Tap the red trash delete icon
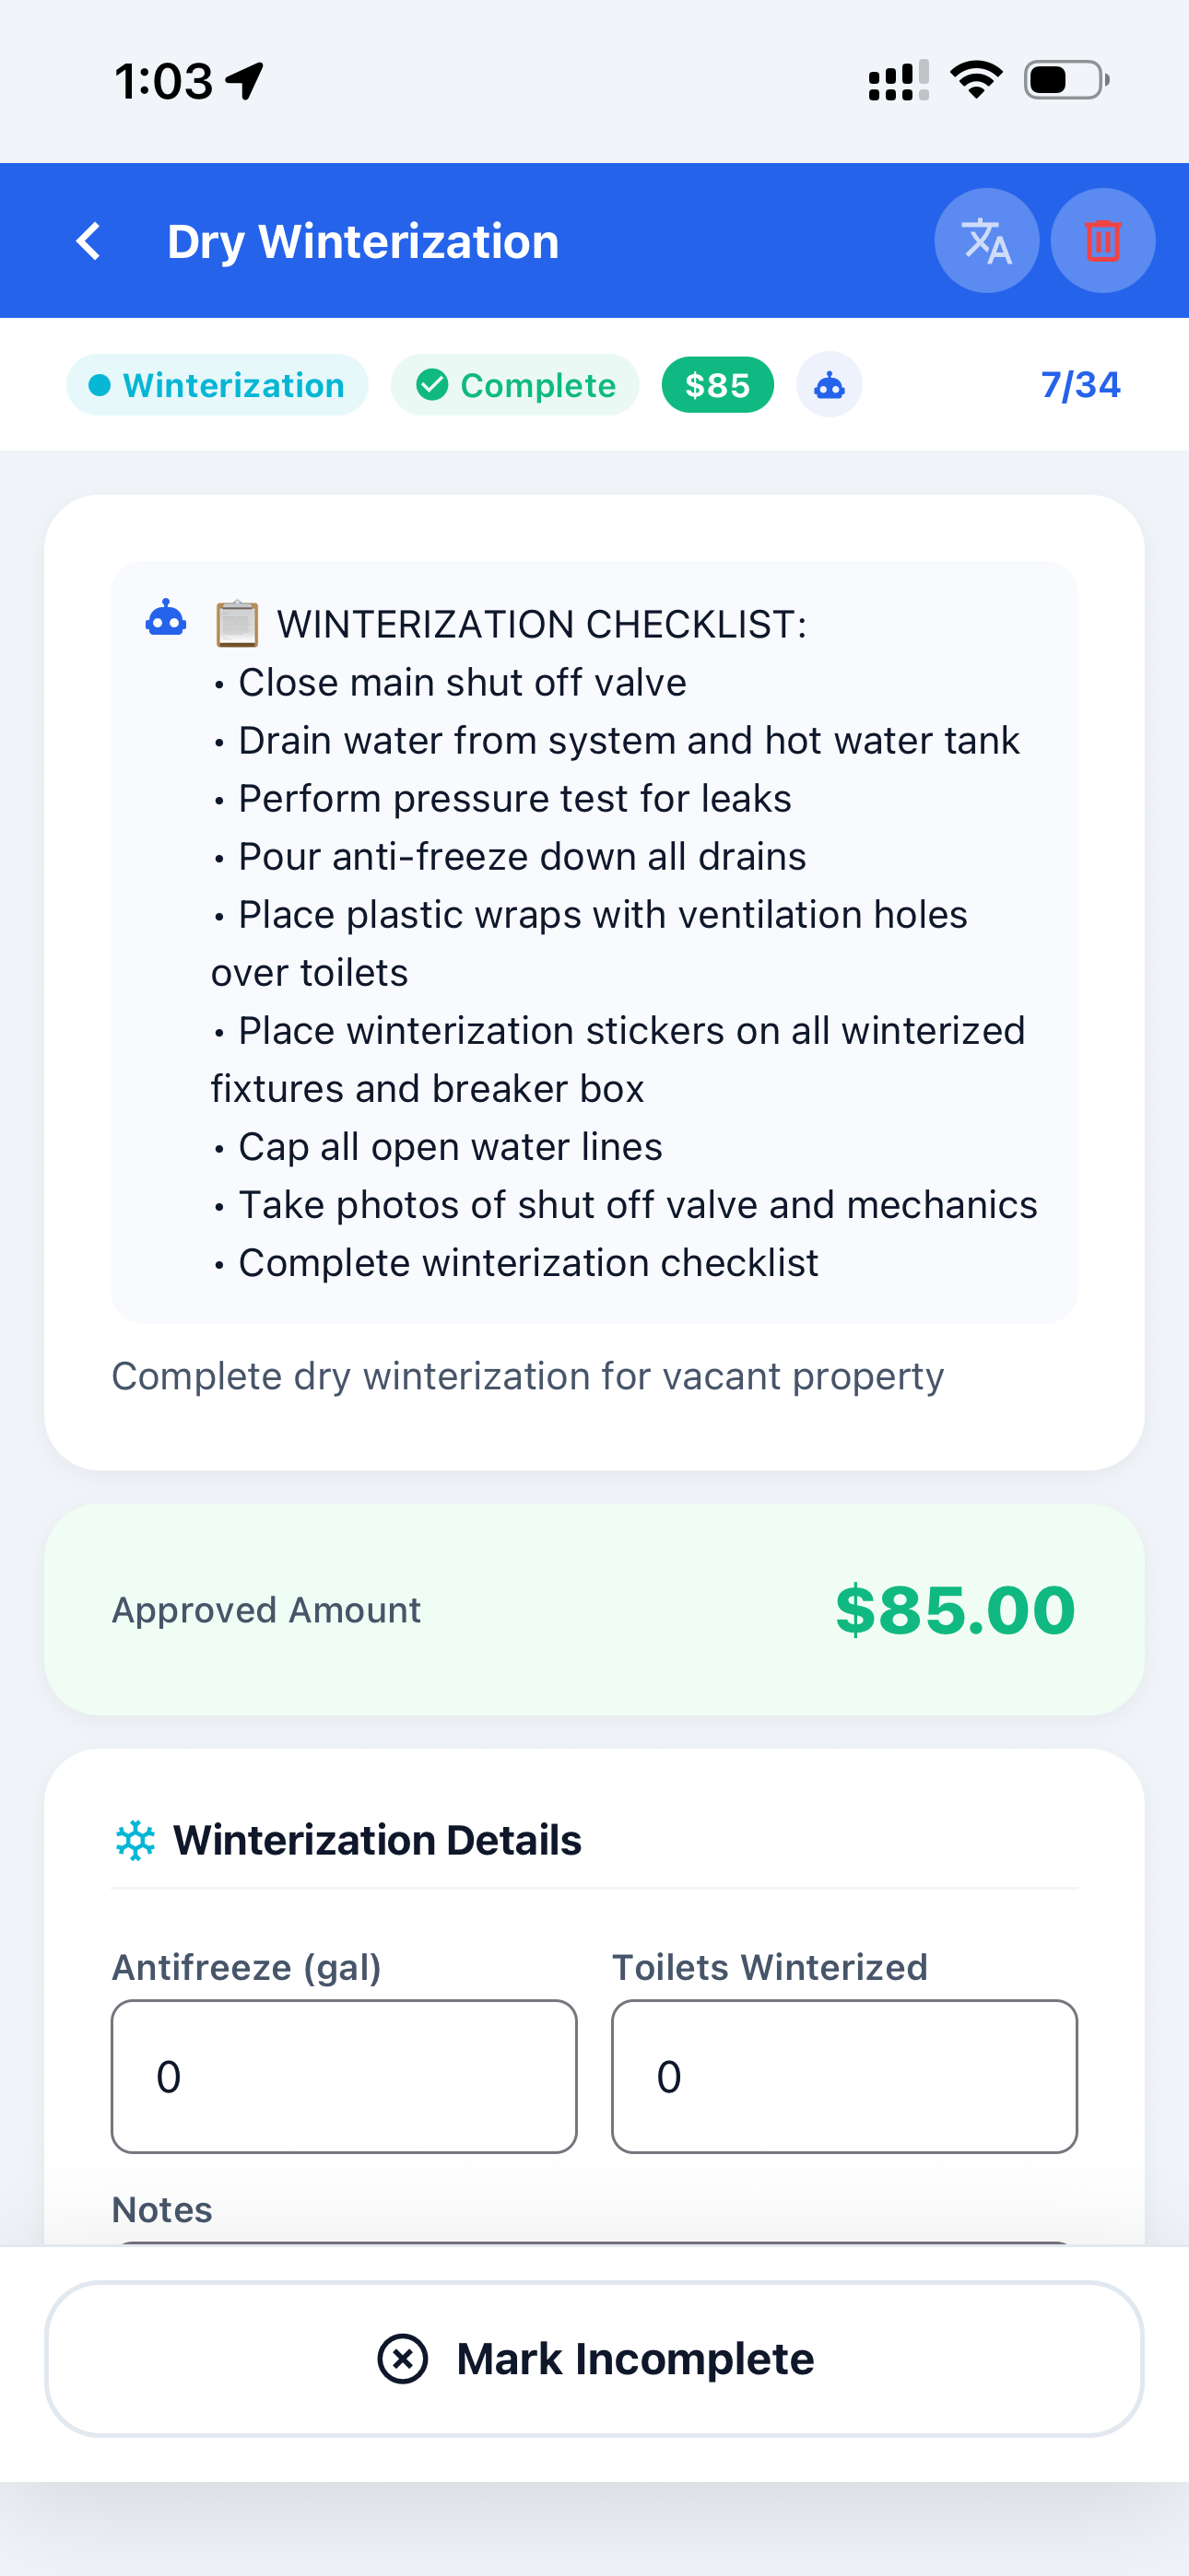The width and height of the screenshot is (1189, 2576). (1102, 241)
